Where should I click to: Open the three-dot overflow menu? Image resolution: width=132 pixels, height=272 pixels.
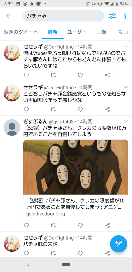coord(125,16)
